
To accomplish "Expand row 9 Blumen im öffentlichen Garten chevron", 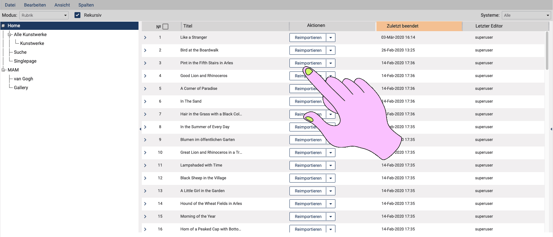I will point(145,140).
